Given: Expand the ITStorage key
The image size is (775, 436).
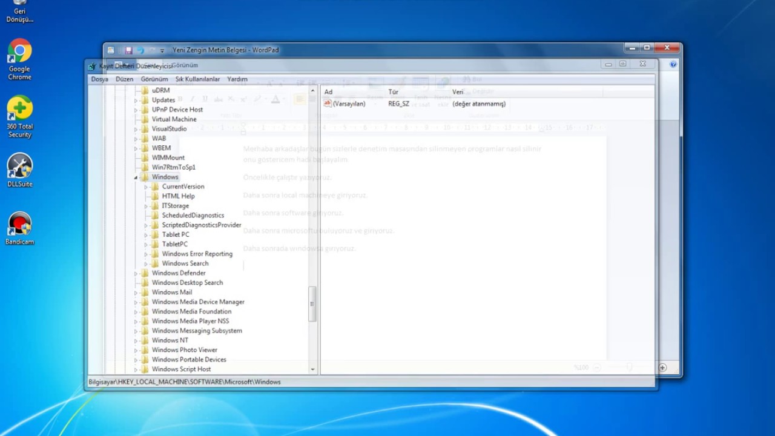Looking at the screenshot, I should tap(146, 206).
